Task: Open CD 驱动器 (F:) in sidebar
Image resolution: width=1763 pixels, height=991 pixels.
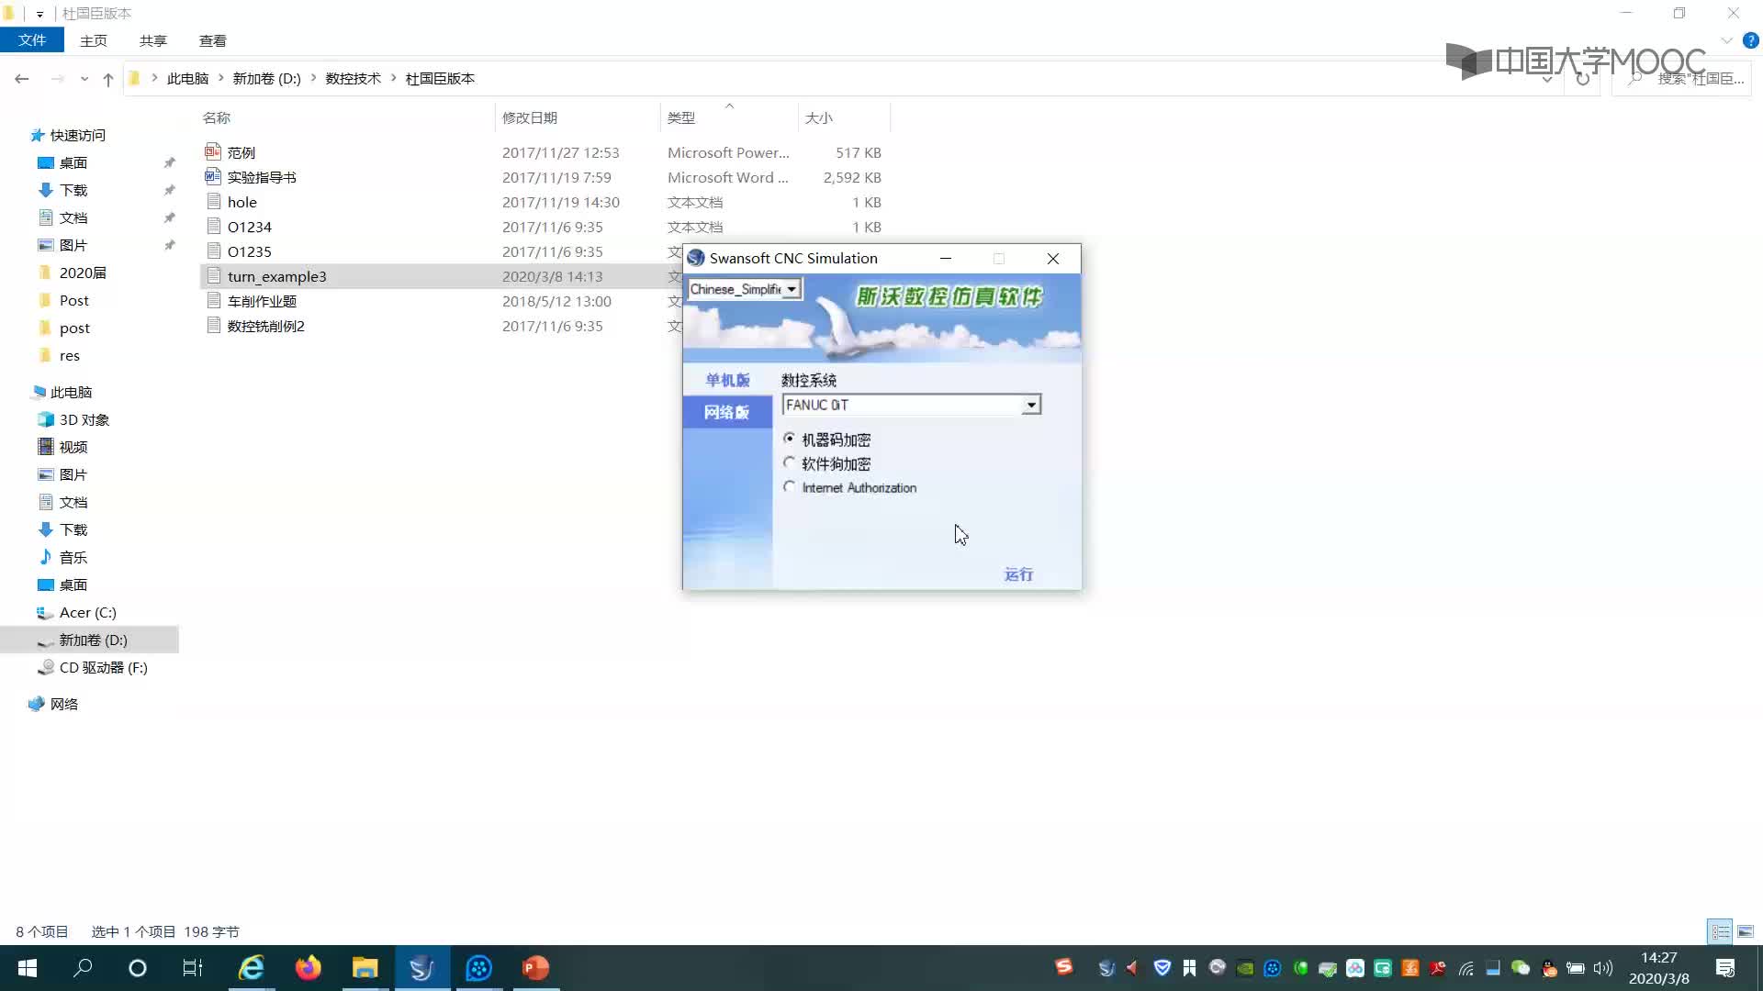Action: 104,667
